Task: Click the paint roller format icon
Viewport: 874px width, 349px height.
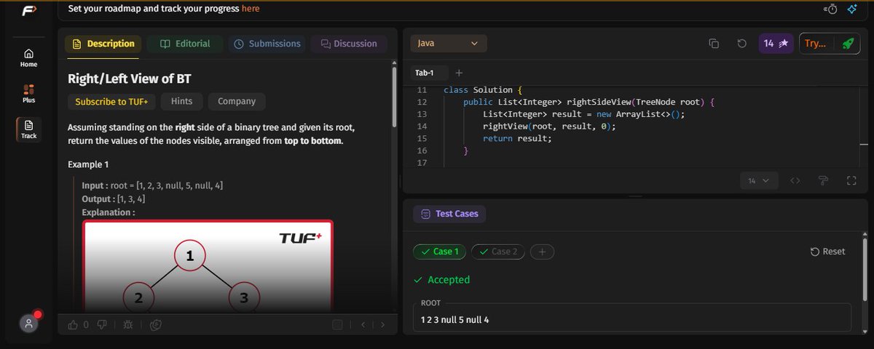Action: click(x=823, y=181)
